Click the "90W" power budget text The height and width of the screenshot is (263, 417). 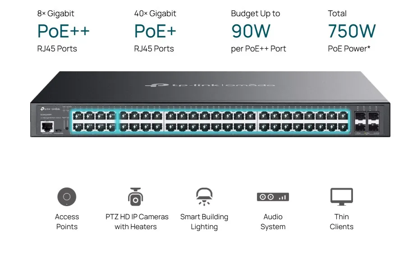(251, 31)
